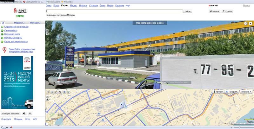Viewport: 254px width, 129px height.
Task: Zoom in the panorama with plus button
Action: click(47, 34)
